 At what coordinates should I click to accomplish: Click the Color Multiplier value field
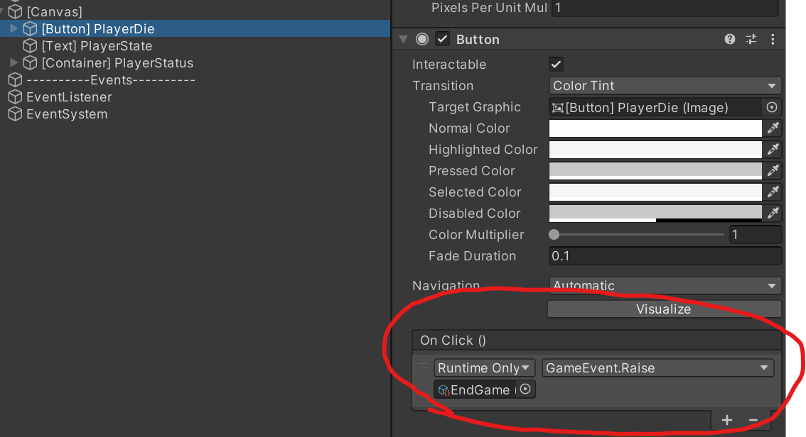[x=755, y=234]
